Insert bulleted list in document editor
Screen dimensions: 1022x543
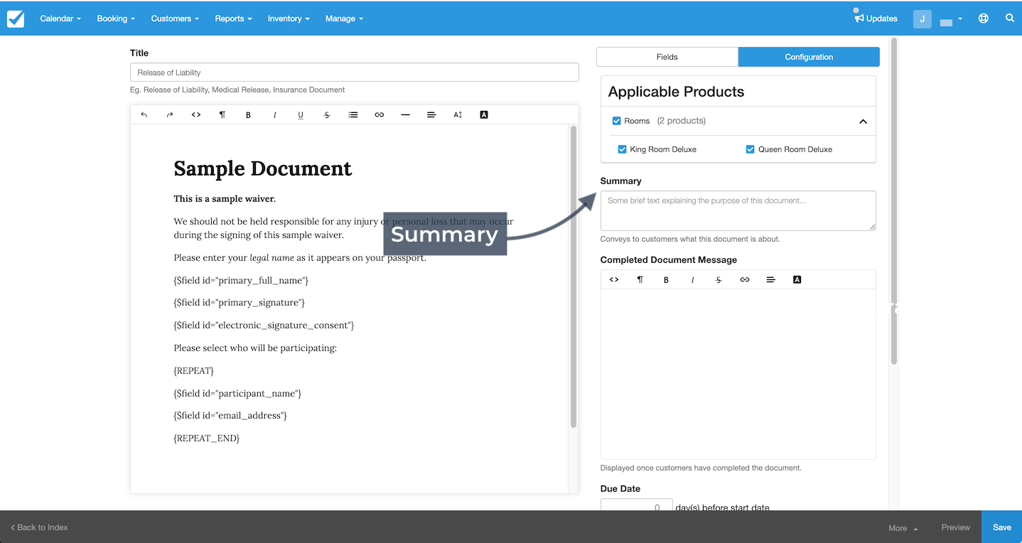(x=353, y=114)
